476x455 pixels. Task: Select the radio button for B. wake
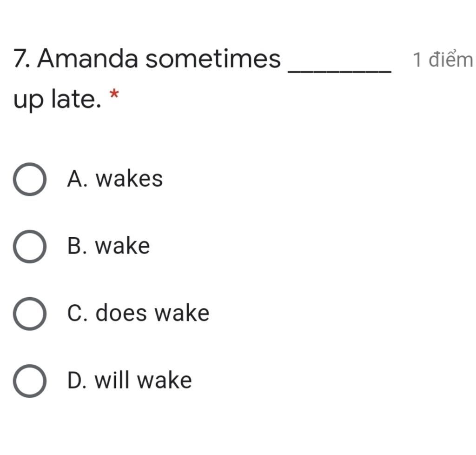(x=30, y=246)
